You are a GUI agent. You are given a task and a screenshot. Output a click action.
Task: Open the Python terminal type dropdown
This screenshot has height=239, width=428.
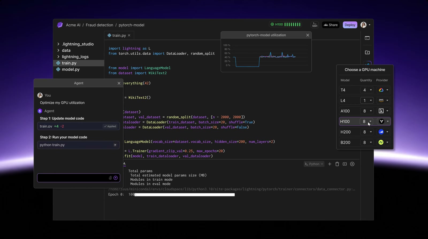pyautogui.click(x=314, y=164)
